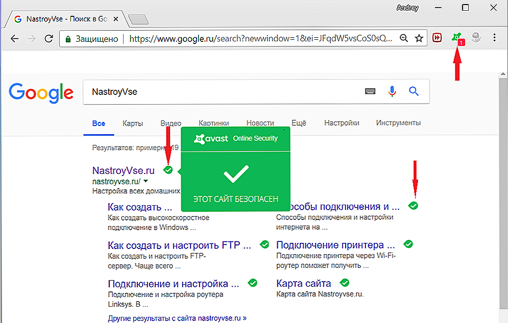The height and width of the screenshot is (323, 508).
Task: Click the Защищено label
Action: pyautogui.click(x=97, y=39)
